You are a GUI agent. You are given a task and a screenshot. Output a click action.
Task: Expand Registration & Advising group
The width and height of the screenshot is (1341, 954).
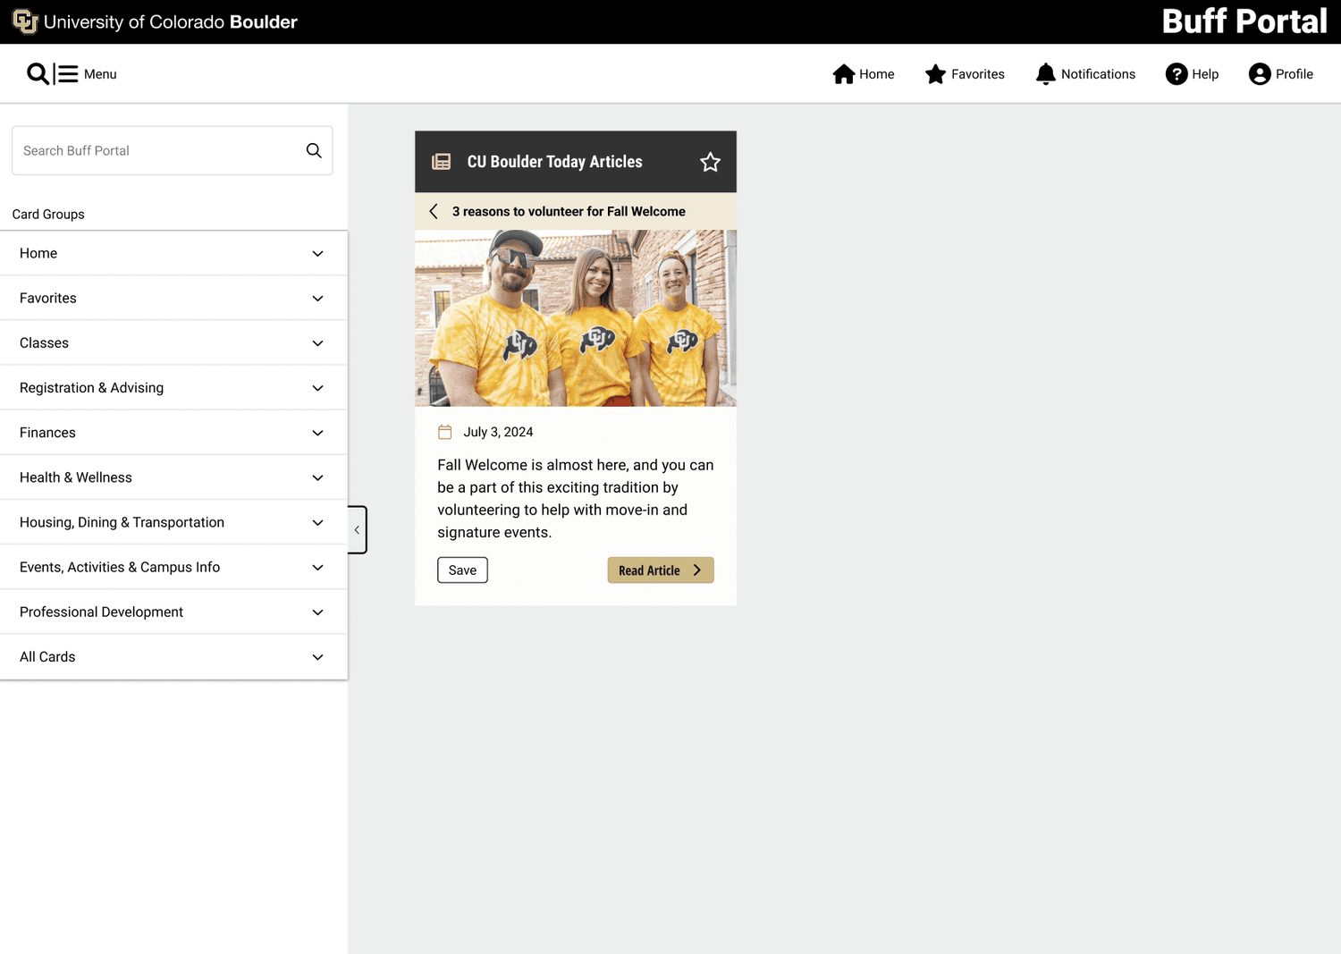point(173,388)
